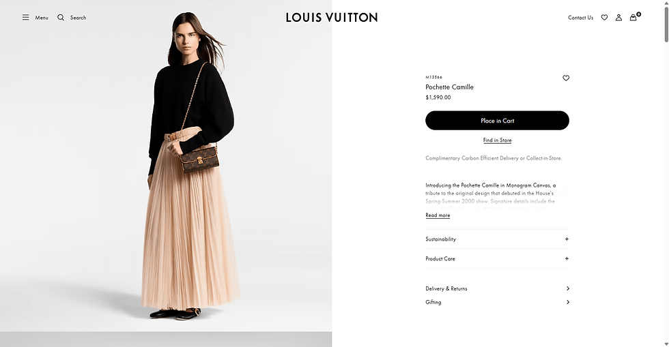This screenshot has width=669, height=347.
Task: Expand Sustainability plus icon
Action: 567,239
